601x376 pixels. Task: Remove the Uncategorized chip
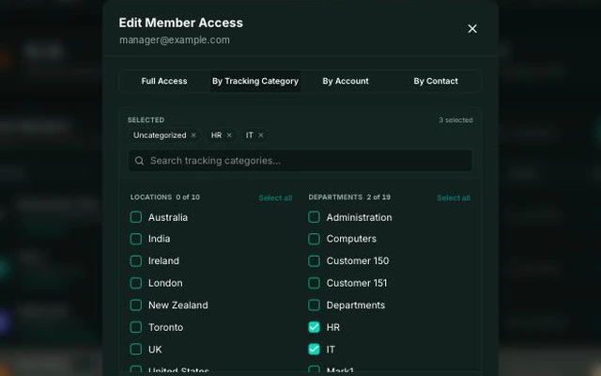tap(193, 135)
